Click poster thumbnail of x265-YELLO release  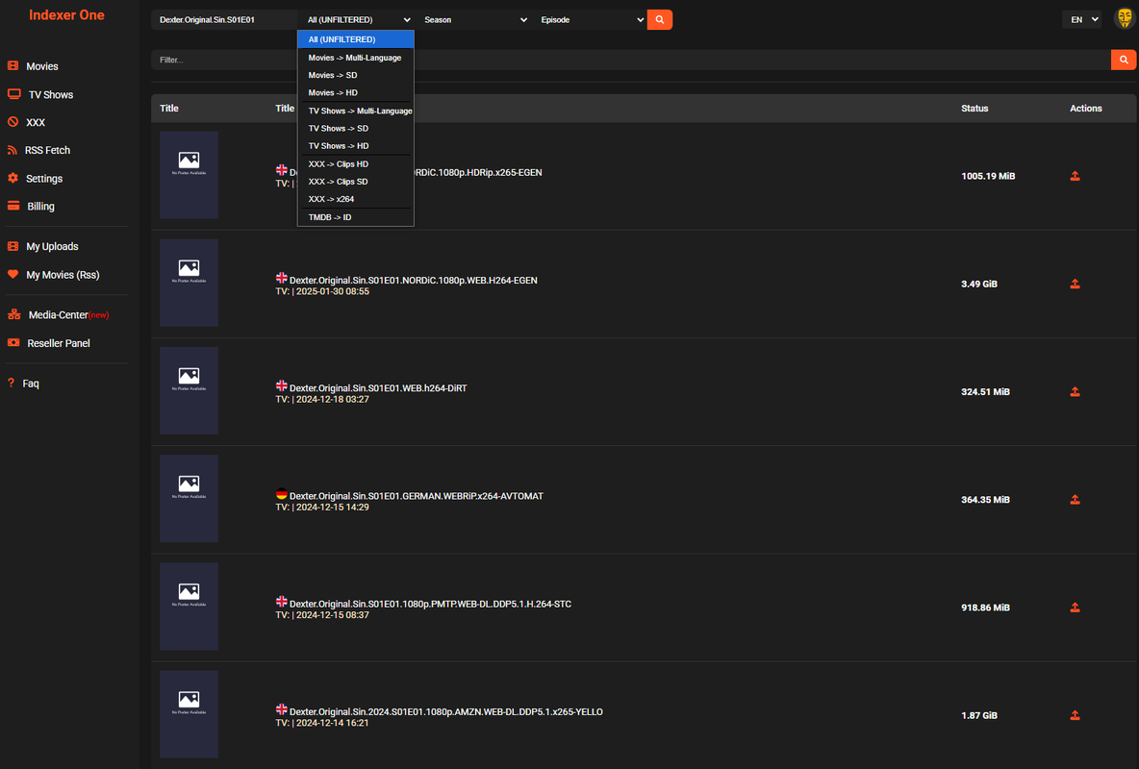point(189,714)
